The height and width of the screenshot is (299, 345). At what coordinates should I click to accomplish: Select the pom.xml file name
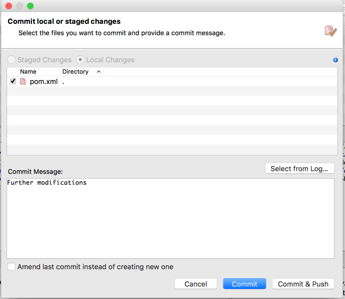point(43,81)
